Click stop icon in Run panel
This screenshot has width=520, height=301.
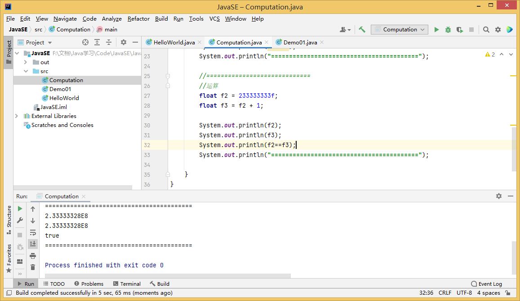pos(20,235)
